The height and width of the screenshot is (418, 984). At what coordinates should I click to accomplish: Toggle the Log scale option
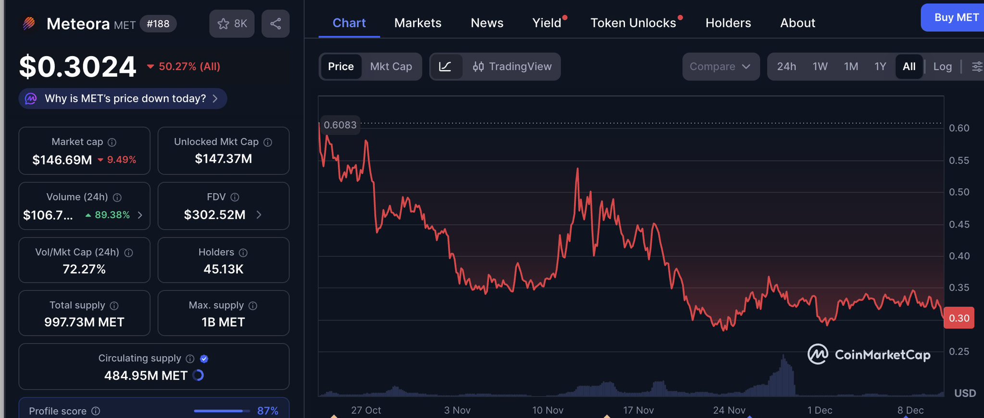coord(942,67)
